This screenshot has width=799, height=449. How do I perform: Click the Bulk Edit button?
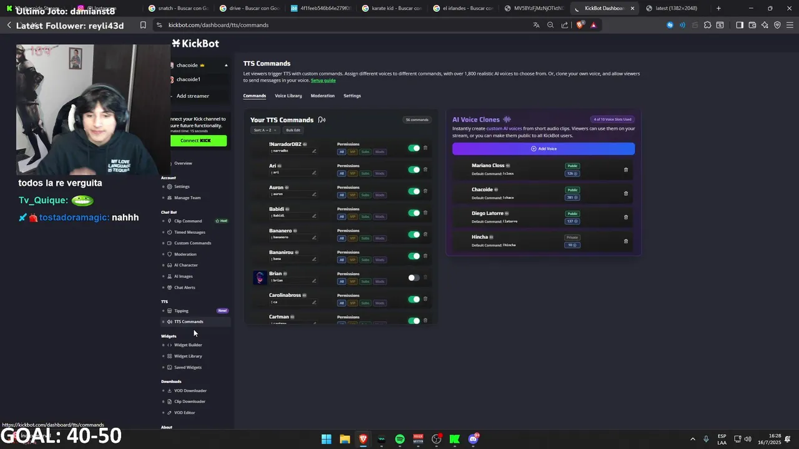click(x=293, y=130)
